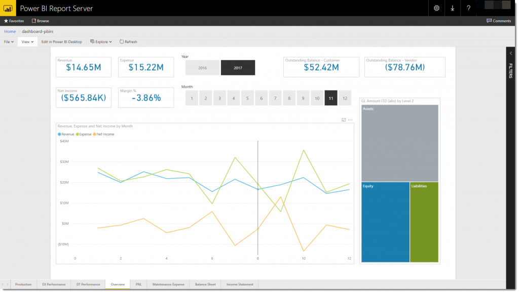519x293 pixels.
Task: Click the Power BI logo icon
Action: 8,8
